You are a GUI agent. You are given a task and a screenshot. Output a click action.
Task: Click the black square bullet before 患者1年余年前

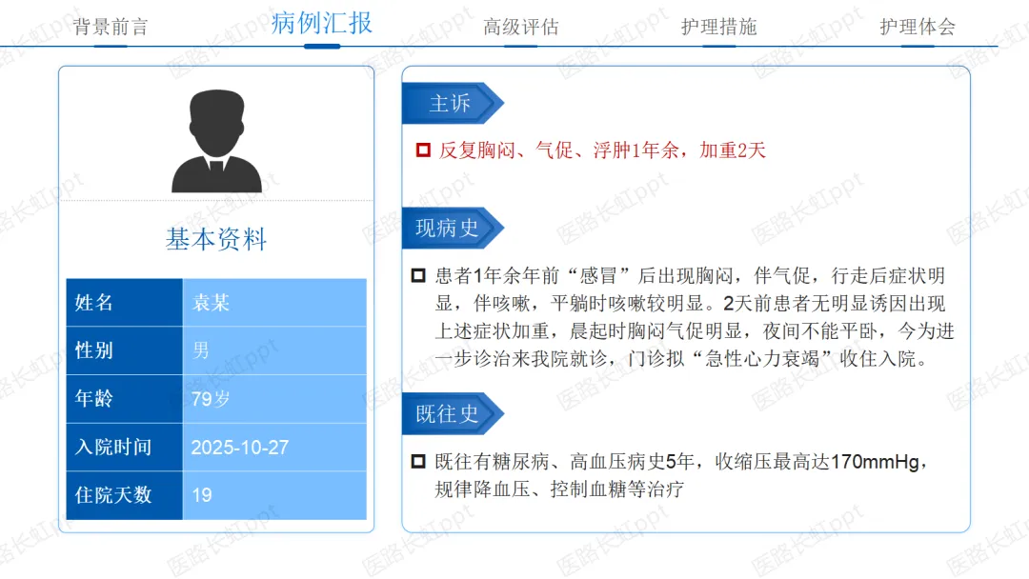point(418,275)
